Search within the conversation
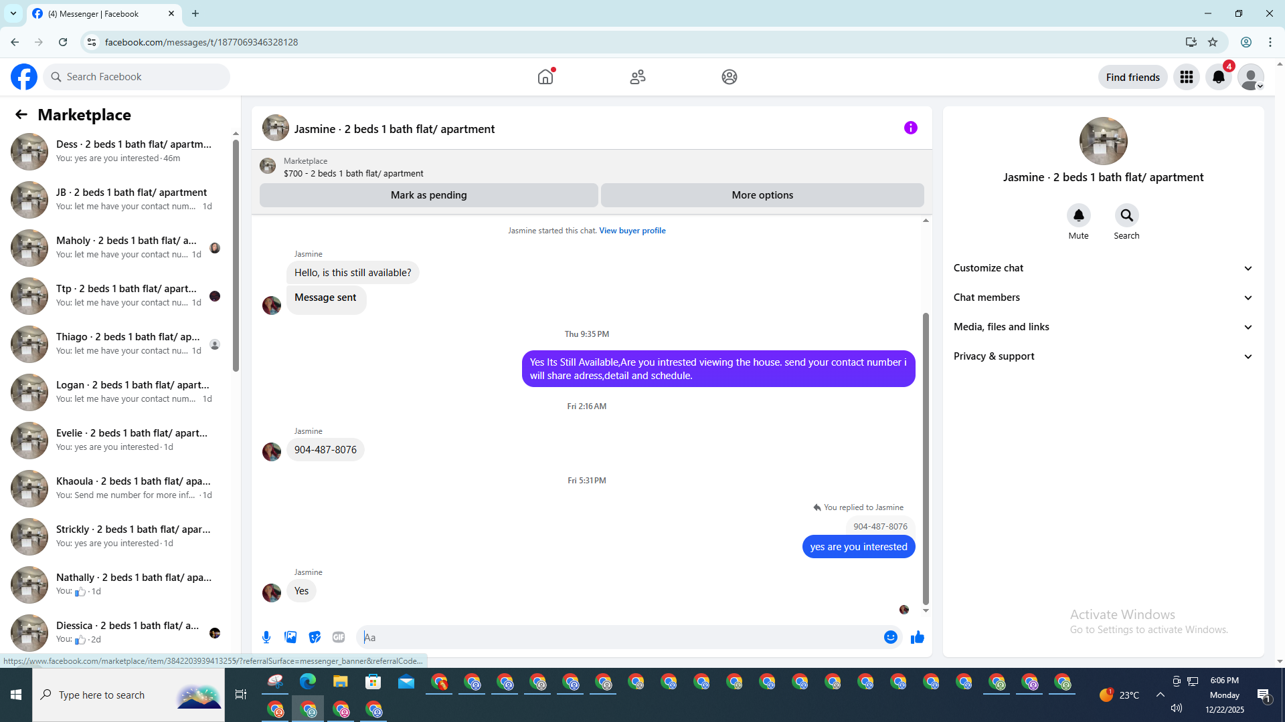 pyautogui.click(x=1126, y=215)
